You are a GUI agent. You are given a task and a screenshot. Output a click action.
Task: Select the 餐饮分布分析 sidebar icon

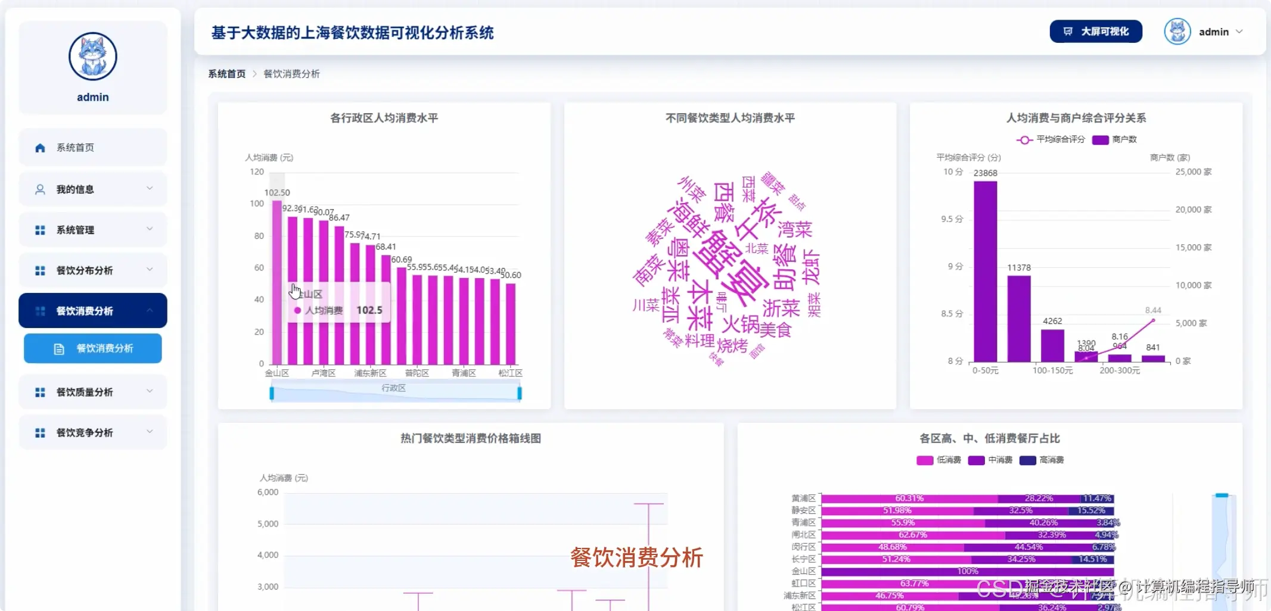tap(40, 270)
